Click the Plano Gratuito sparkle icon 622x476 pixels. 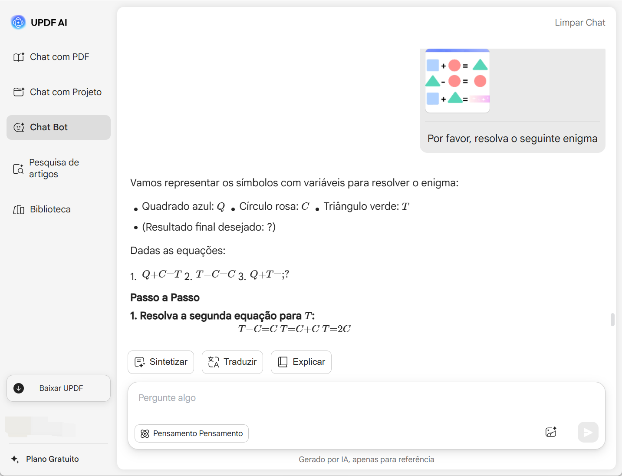[x=15, y=459]
